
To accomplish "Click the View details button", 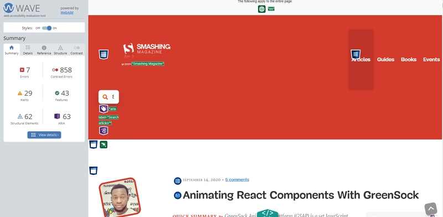I will (44, 135).
